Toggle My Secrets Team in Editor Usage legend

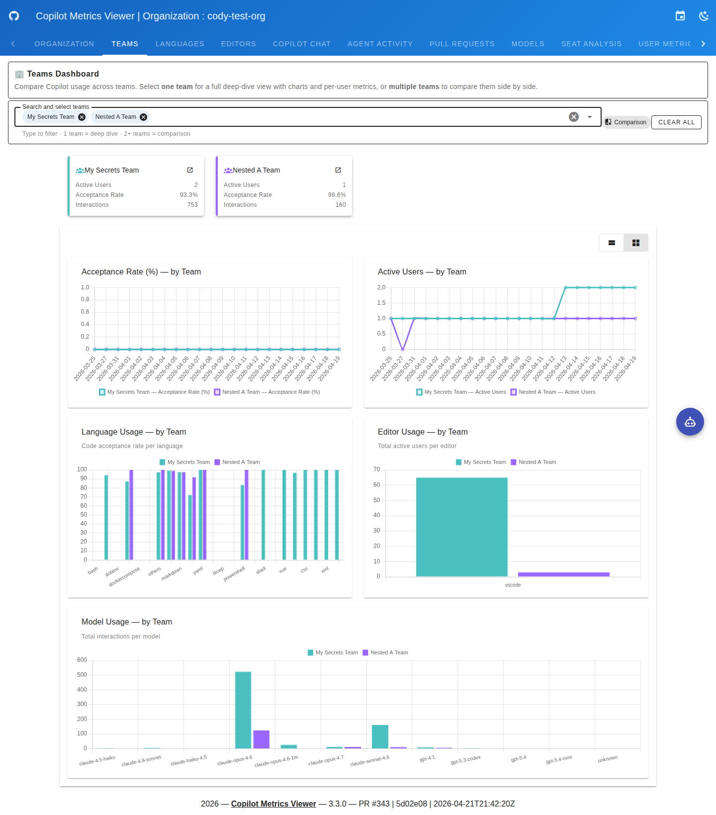pyautogui.click(x=481, y=462)
